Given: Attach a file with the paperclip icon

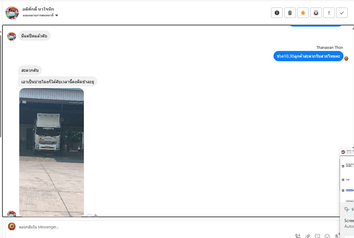Looking at the screenshot, I should point(308,236).
